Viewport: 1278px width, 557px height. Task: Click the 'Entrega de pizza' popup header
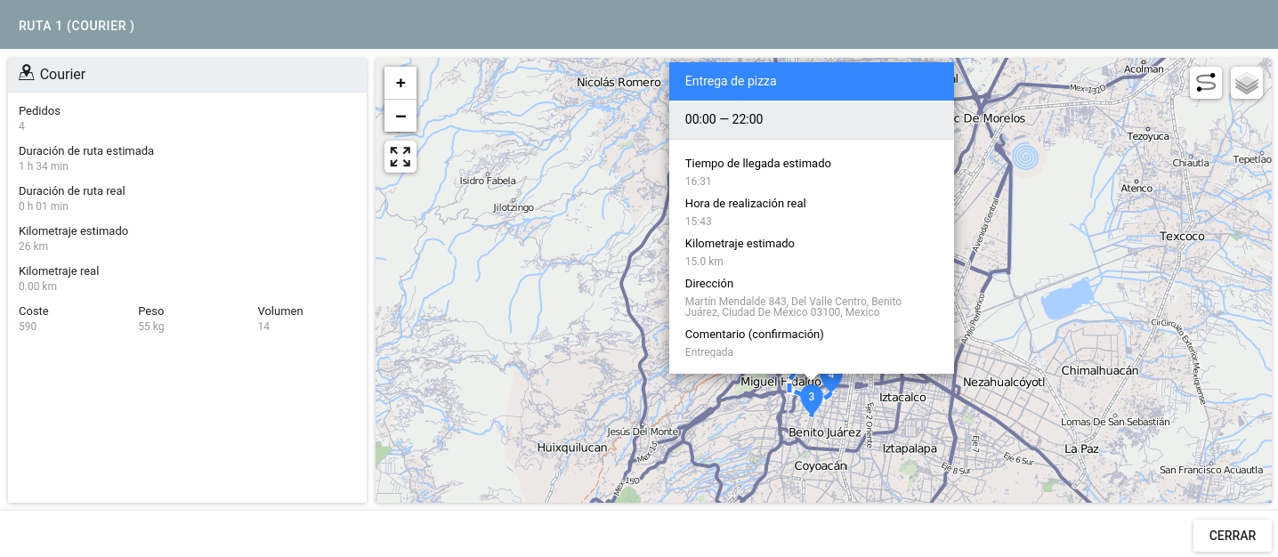tap(811, 81)
